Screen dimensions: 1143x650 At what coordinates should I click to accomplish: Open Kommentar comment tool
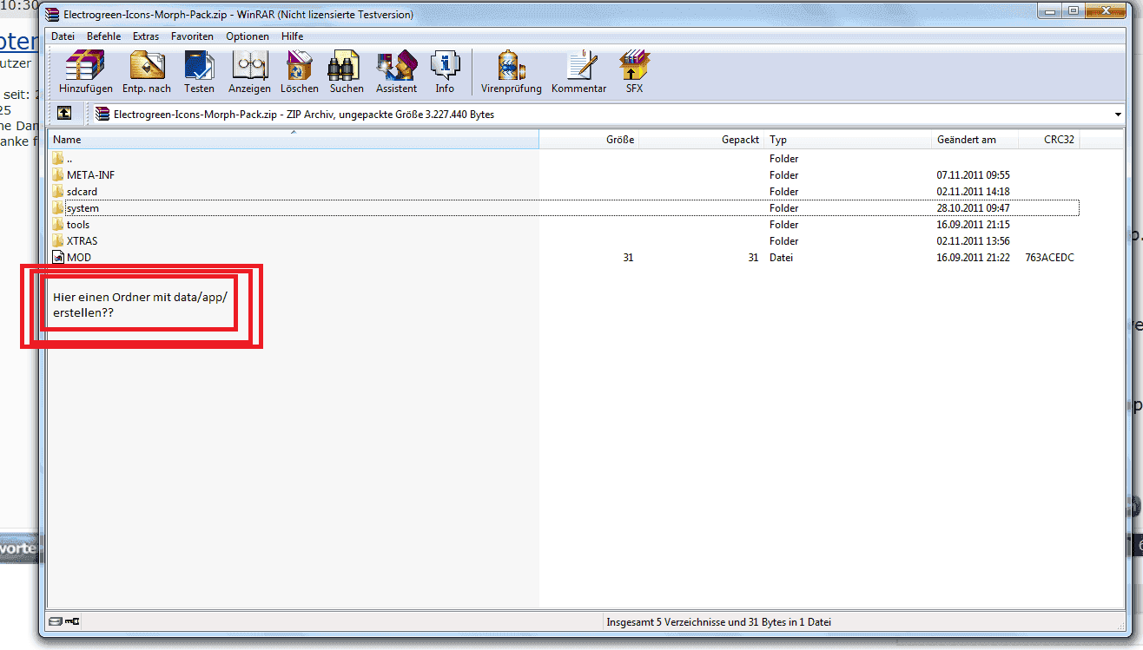[x=578, y=72]
